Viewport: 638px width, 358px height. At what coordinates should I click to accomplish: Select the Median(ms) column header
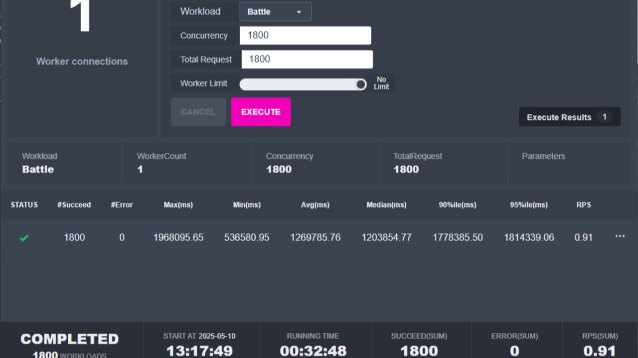[x=386, y=205]
